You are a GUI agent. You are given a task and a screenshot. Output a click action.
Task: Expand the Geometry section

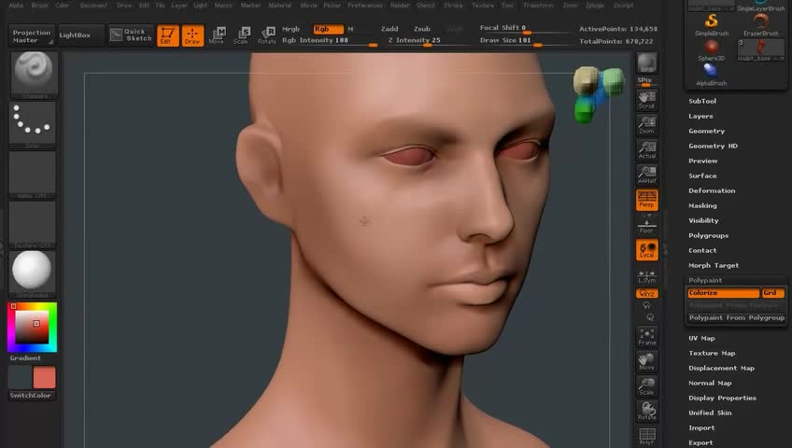[706, 131]
